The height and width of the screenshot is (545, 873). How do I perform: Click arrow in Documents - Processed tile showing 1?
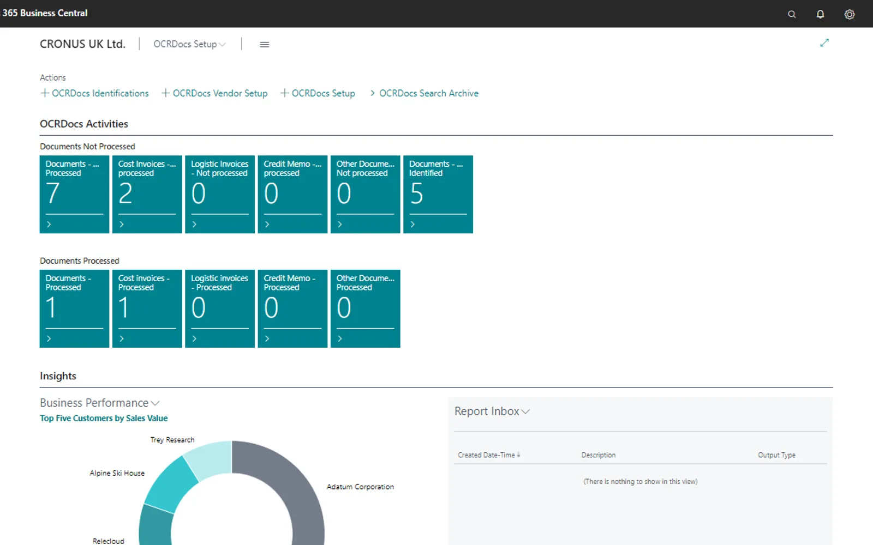coord(49,338)
